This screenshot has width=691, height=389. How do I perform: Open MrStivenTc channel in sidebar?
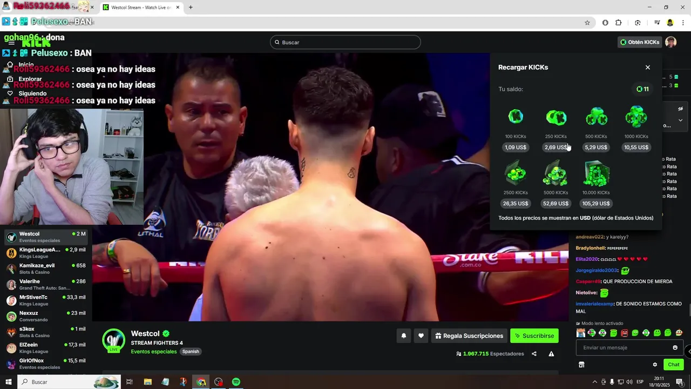pyautogui.click(x=45, y=300)
